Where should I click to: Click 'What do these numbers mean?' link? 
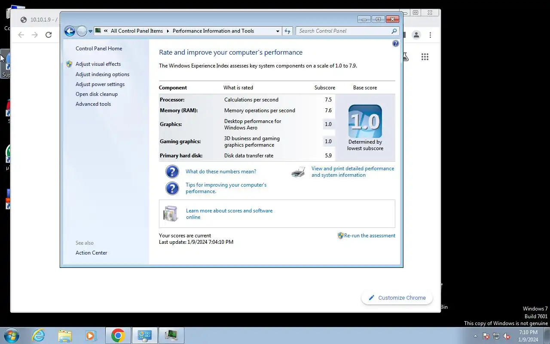point(221,172)
